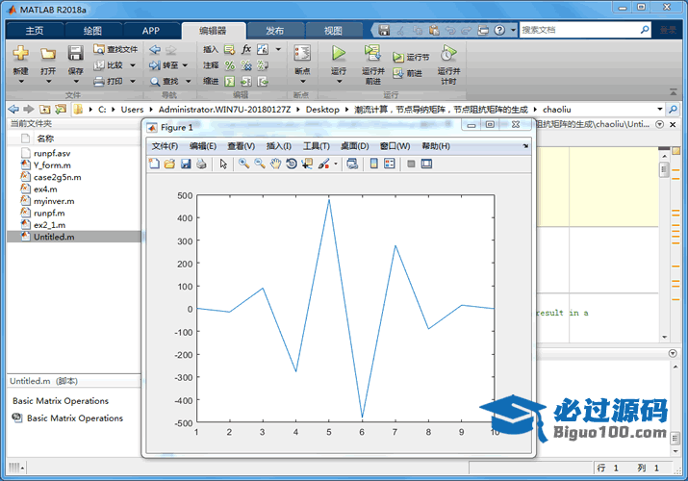Select the Pan hand tool
Viewport: 688px width, 481px height.
[x=275, y=164]
